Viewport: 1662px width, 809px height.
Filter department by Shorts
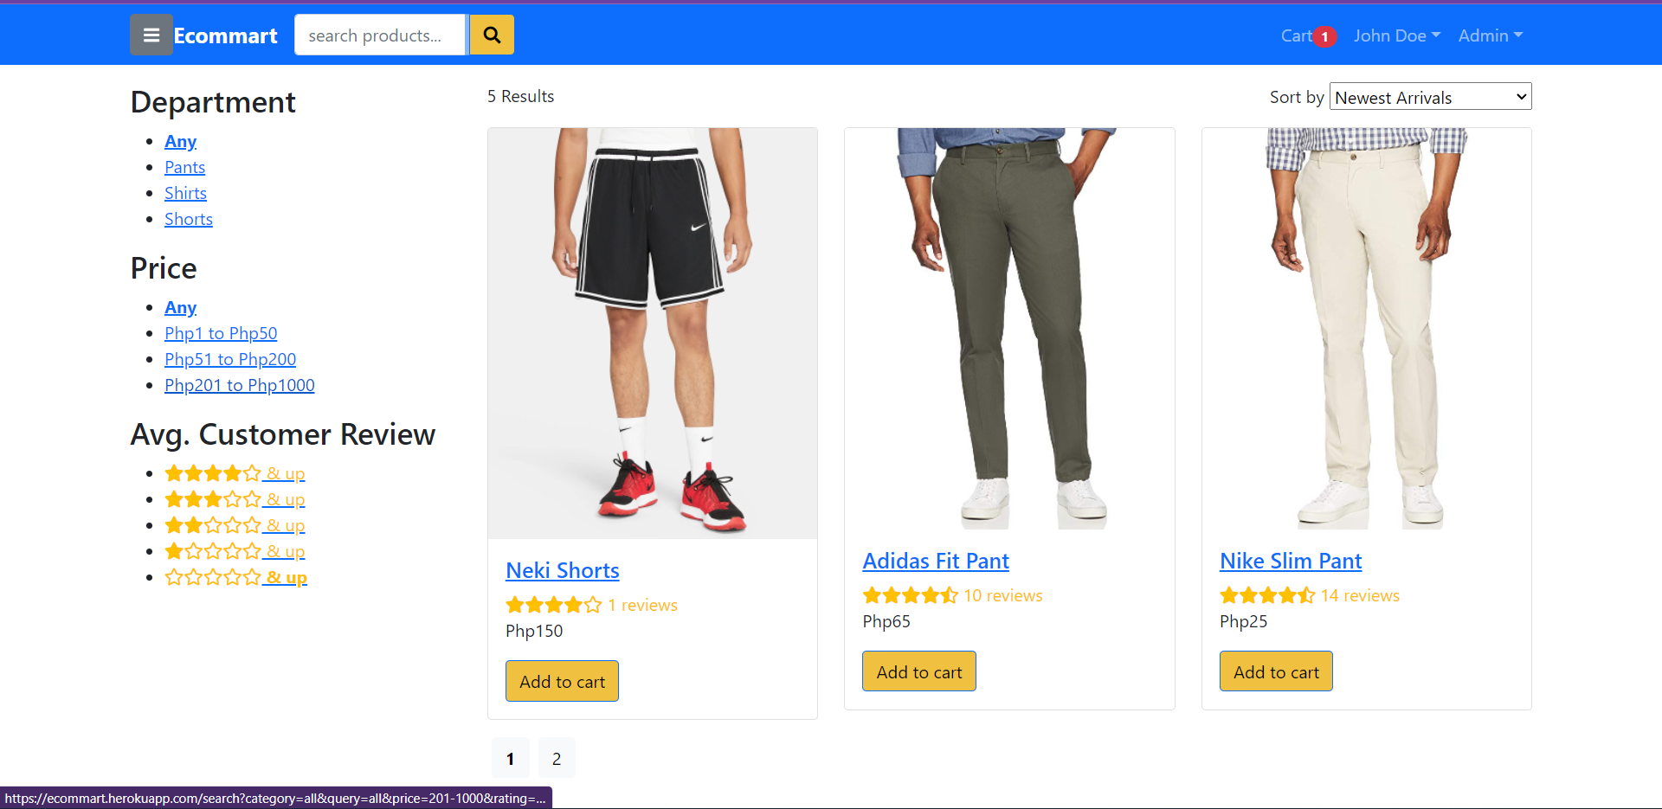pos(189,219)
